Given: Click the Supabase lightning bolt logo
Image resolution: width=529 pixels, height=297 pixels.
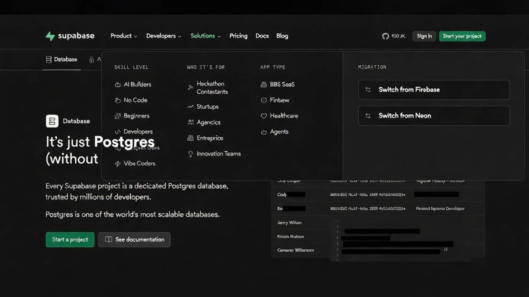Looking at the screenshot, I should [50, 36].
